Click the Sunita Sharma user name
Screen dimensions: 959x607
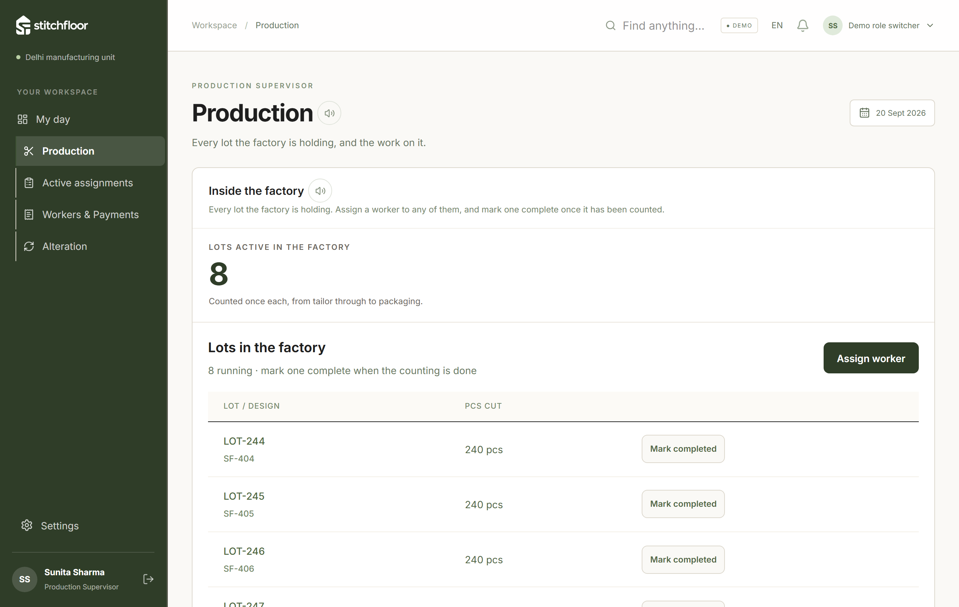[x=74, y=572]
